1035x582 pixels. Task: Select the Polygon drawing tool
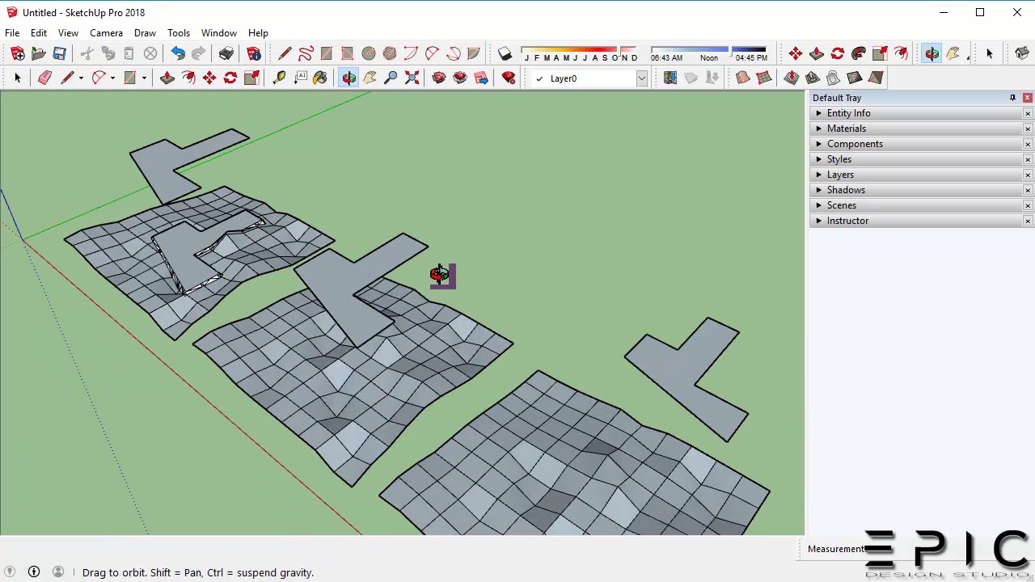pyautogui.click(x=390, y=53)
